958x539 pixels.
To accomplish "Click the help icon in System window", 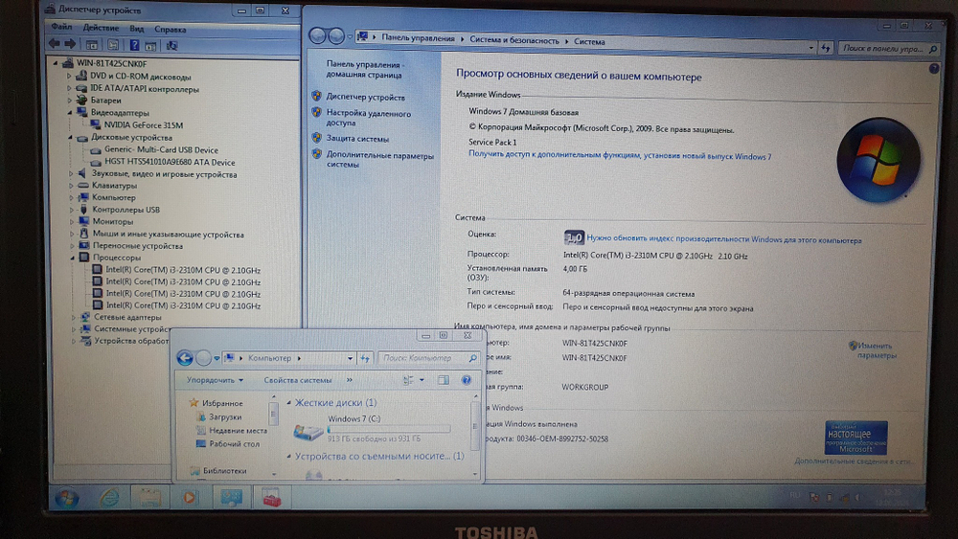I will [x=933, y=69].
